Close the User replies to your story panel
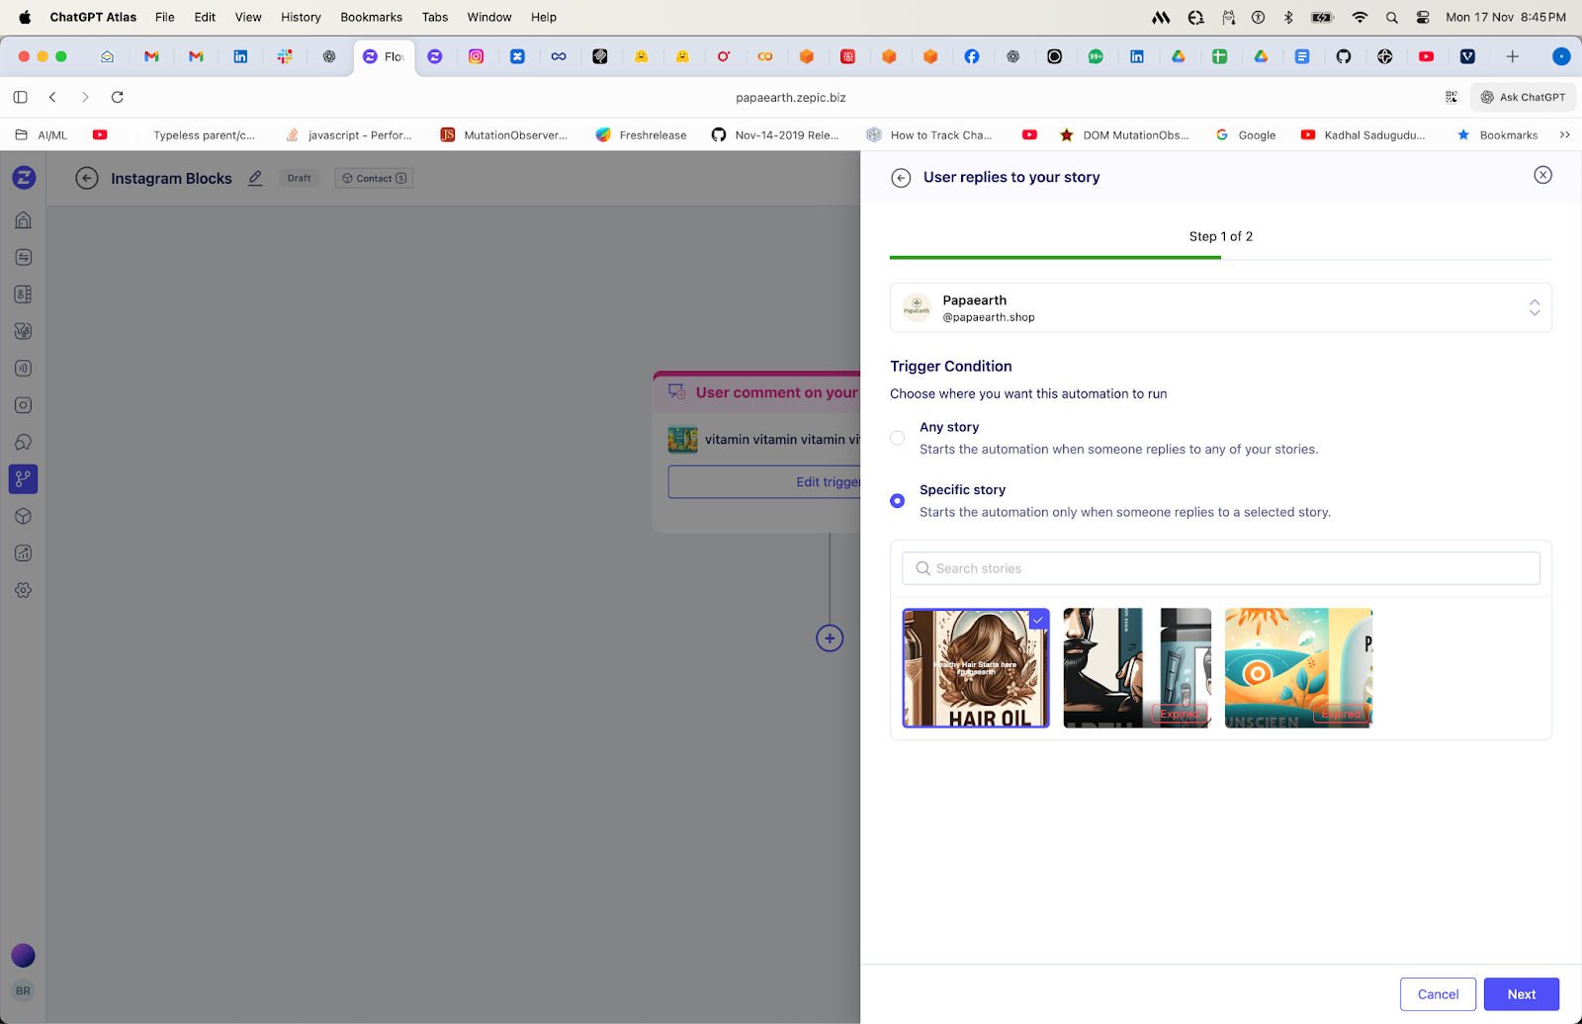This screenshot has height=1024, width=1582. click(1542, 175)
